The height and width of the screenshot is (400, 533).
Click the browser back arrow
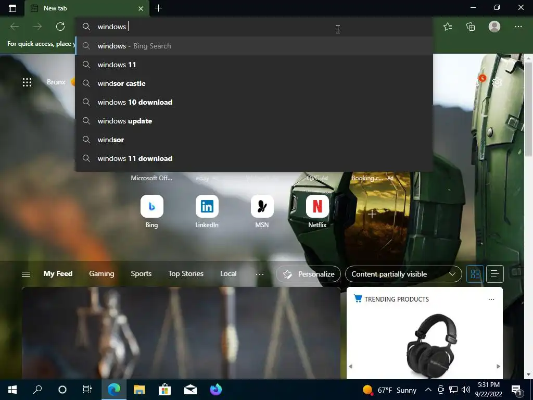(x=14, y=27)
